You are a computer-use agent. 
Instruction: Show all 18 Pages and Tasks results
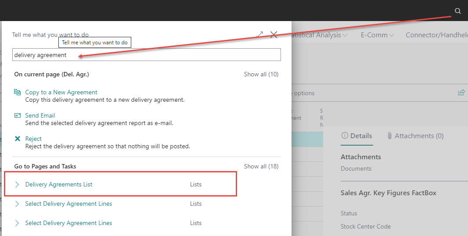pyautogui.click(x=261, y=166)
